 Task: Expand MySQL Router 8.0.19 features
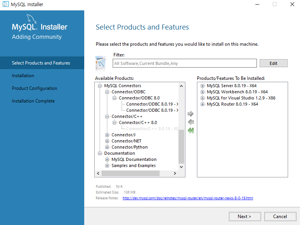202,104
